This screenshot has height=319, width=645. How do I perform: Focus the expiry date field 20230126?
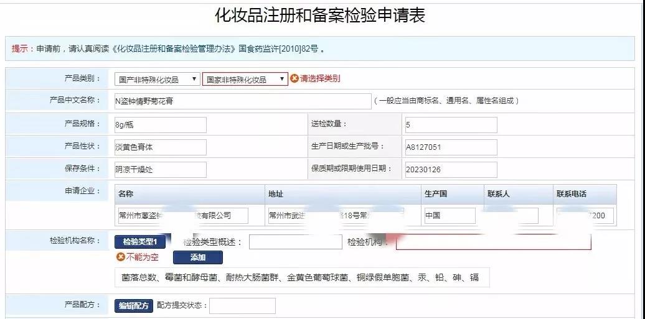click(x=451, y=169)
